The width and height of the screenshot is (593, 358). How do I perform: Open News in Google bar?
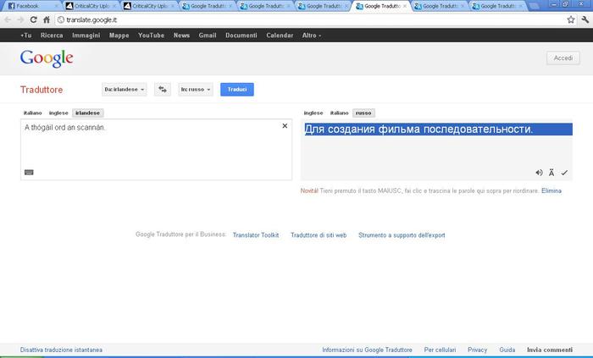[181, 35]
